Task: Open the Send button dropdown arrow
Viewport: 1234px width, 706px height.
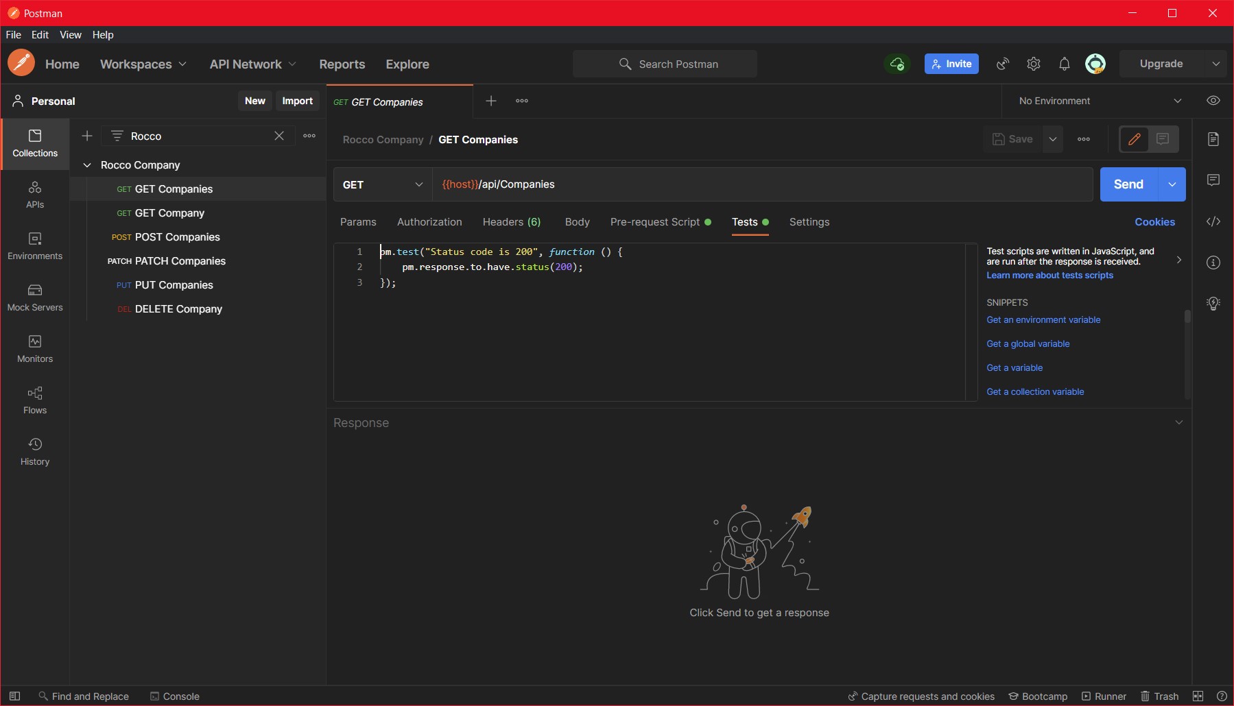Action: pyautogui.click(x=1172, y=184)
